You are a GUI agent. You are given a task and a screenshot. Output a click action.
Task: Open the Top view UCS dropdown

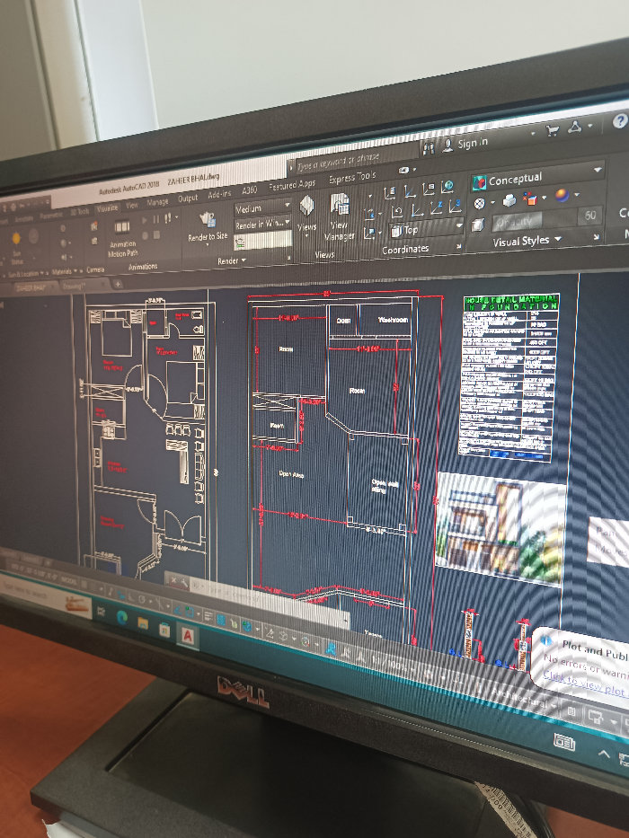(x=425, y=229)
